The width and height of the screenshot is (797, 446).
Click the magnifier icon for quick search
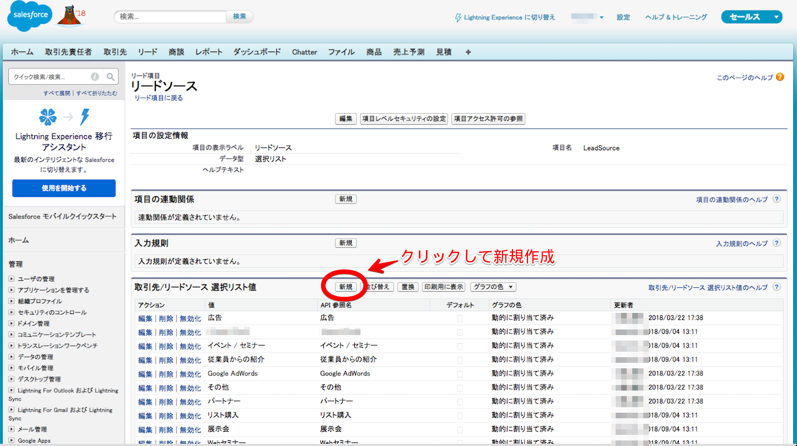(111, 77)
